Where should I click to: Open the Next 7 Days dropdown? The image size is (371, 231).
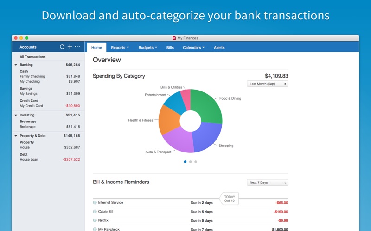(x=267, y=182)
